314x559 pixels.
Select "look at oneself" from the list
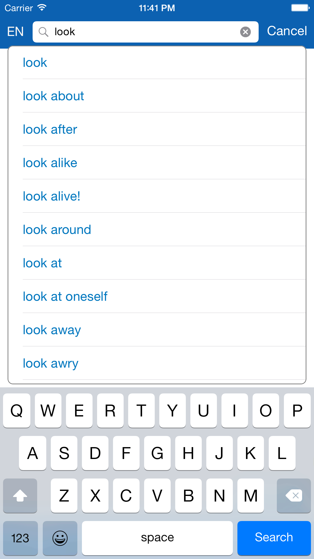click(x=65, y=296)
